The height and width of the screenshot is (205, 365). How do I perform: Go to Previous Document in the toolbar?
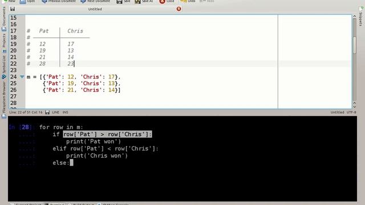[58, 1]
